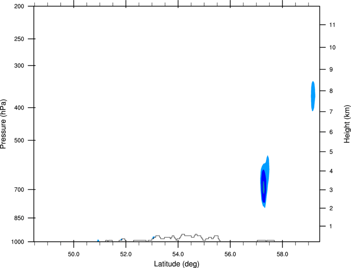This screenshot has height=268, width=351.
Task: Click the 52.0 latitude tick label
Action: coord(126,254)
